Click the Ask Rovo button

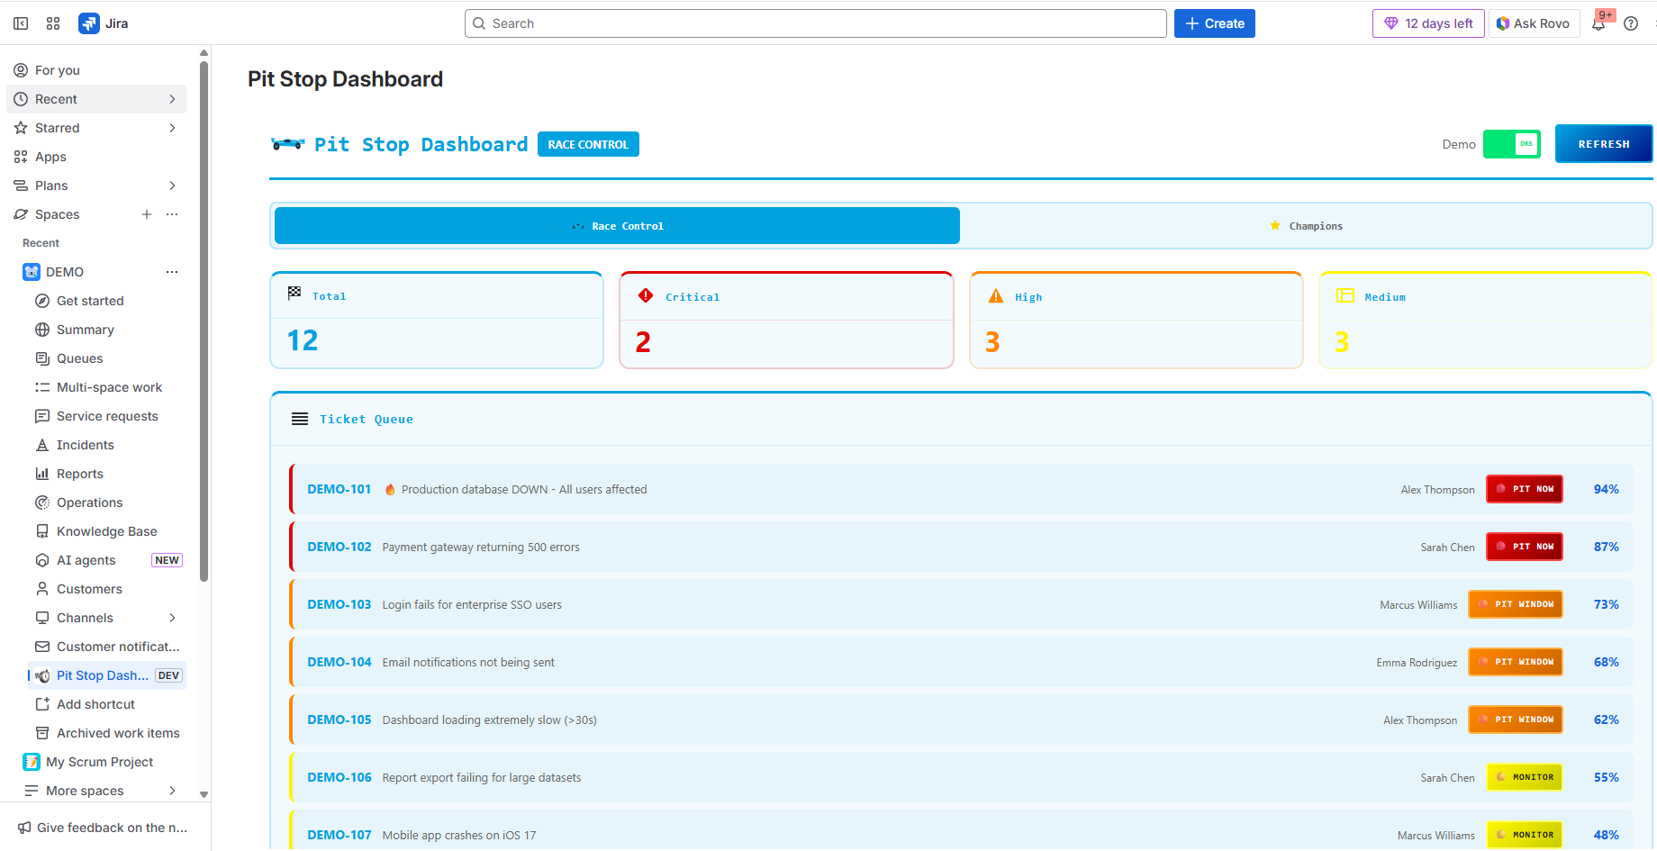(1533, 23)
